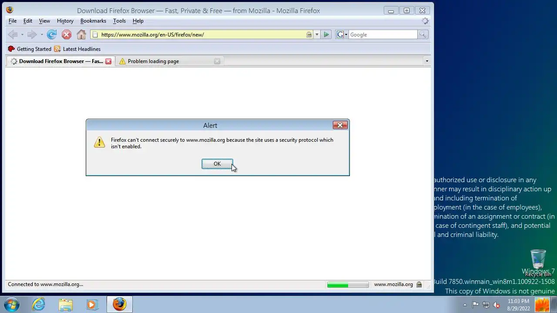Click the network tray icon

486,305
